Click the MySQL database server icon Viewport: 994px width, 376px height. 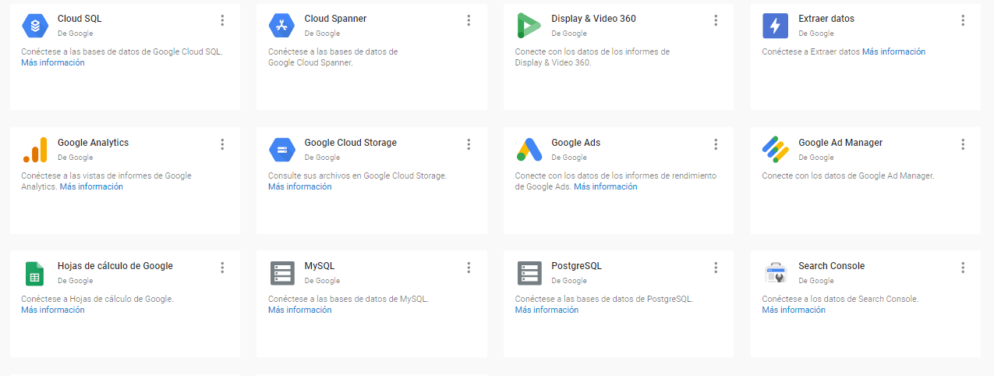[x=281, y=273]
